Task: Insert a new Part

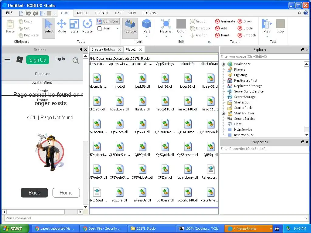Action: (x=147, y=26)
